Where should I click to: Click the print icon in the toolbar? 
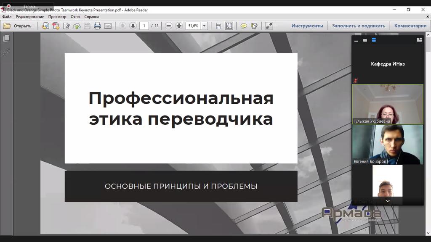click(97, 26)
